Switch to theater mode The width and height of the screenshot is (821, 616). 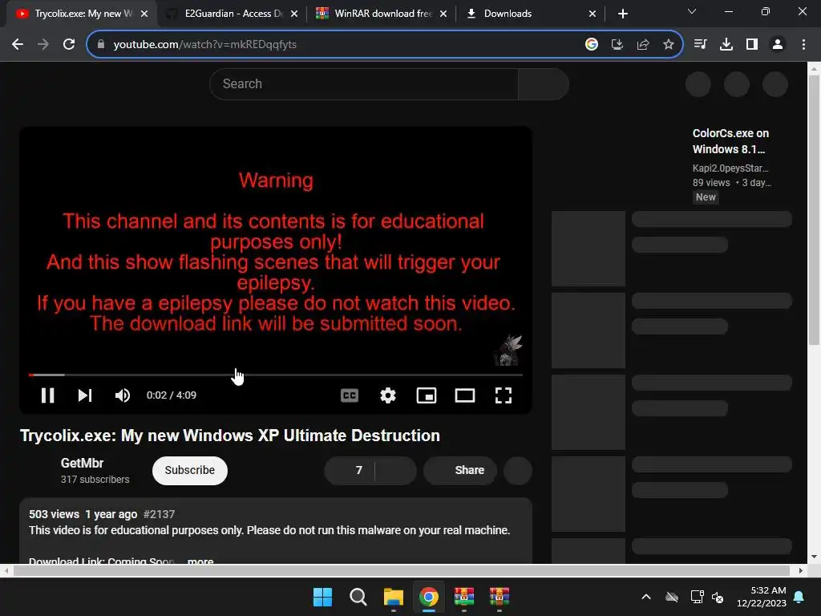465,395
